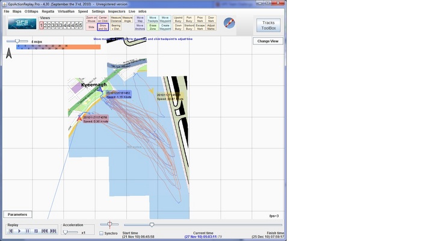Open the Speed menu
Viewport: 421px width, 241px height.
coord(83,11)
